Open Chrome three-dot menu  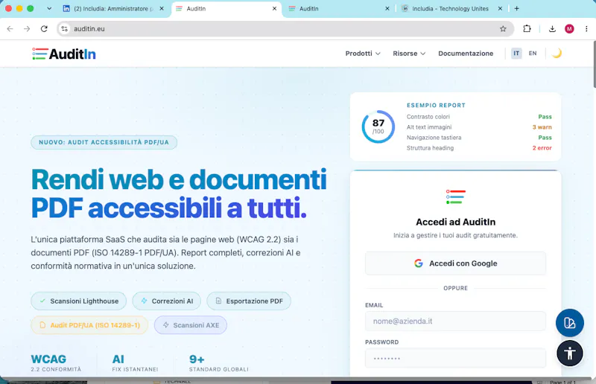pos(586,29)
